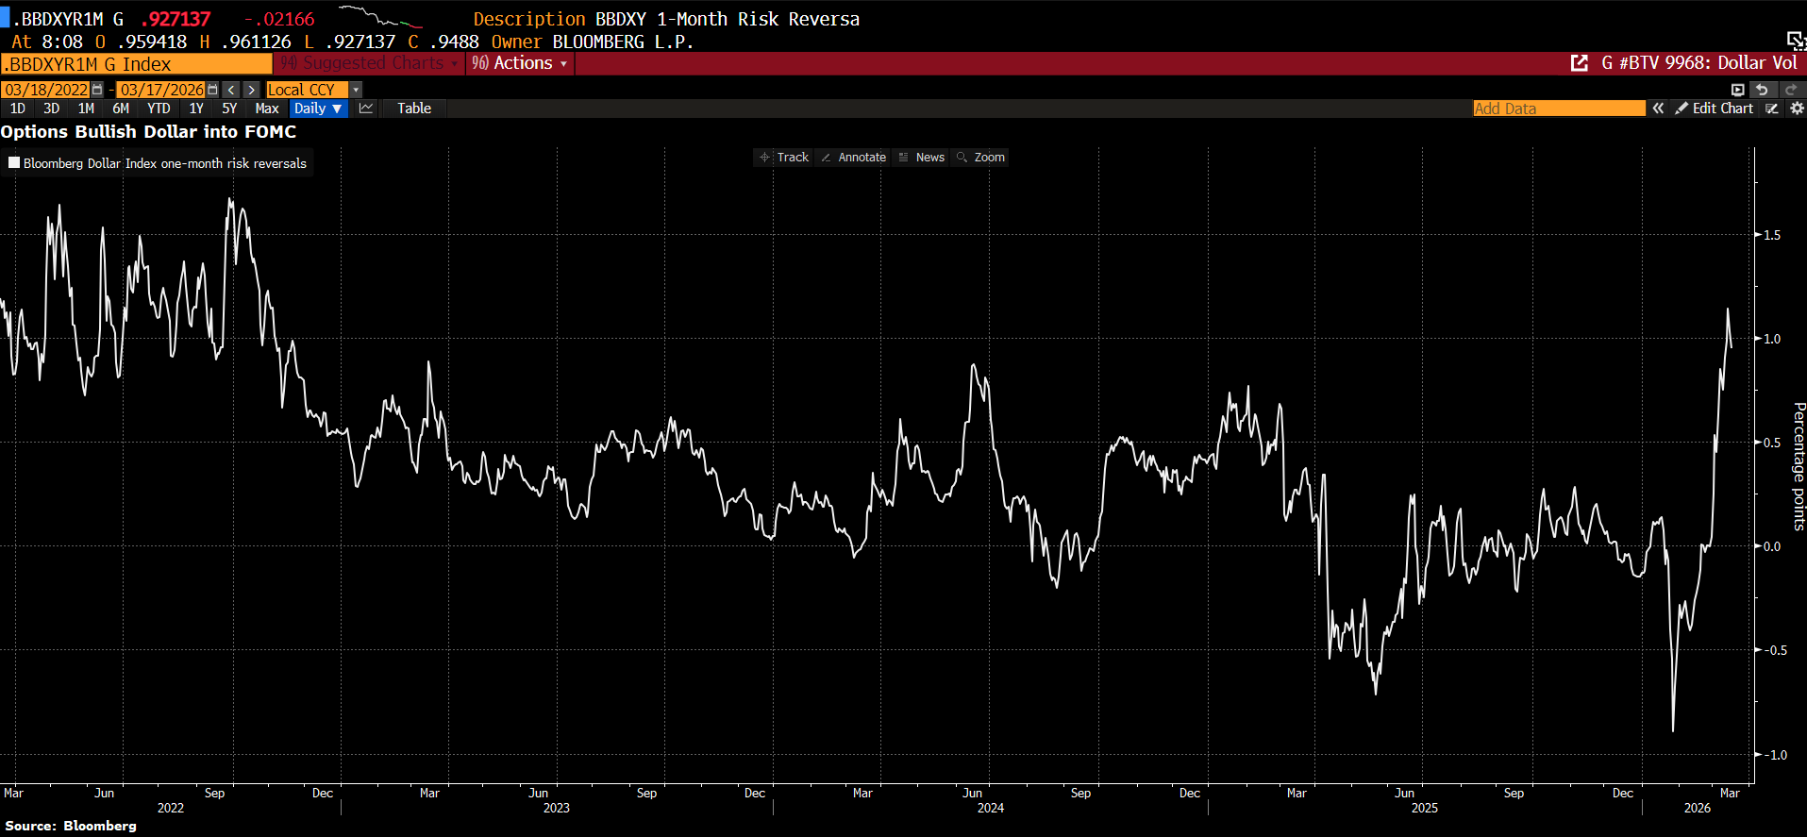Toggle Annotate mode on the chart
This screenshot has width=1807, height=837.
(x=854, y=158)
